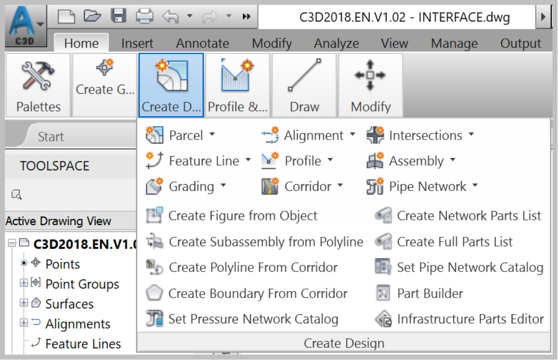Screen dimensions: 558x360
Task: Click the New drawing icon
Action: 67,17
